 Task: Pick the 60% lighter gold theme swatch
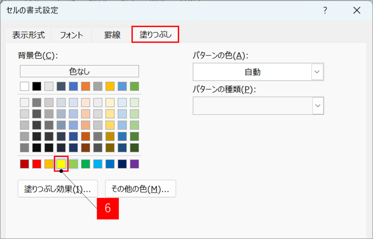point(110,114)
